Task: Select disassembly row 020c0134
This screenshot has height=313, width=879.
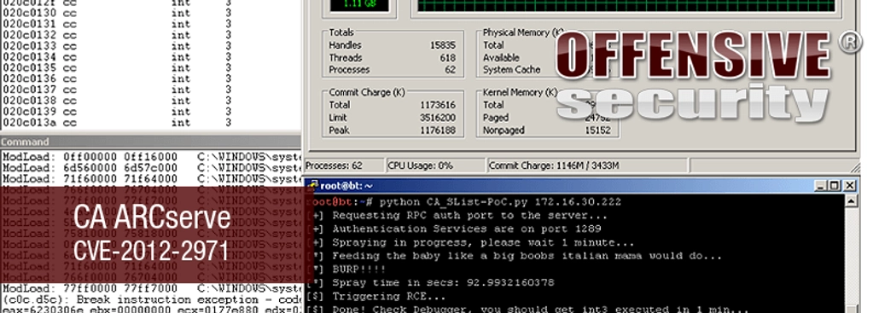Action: coord(117,57)
